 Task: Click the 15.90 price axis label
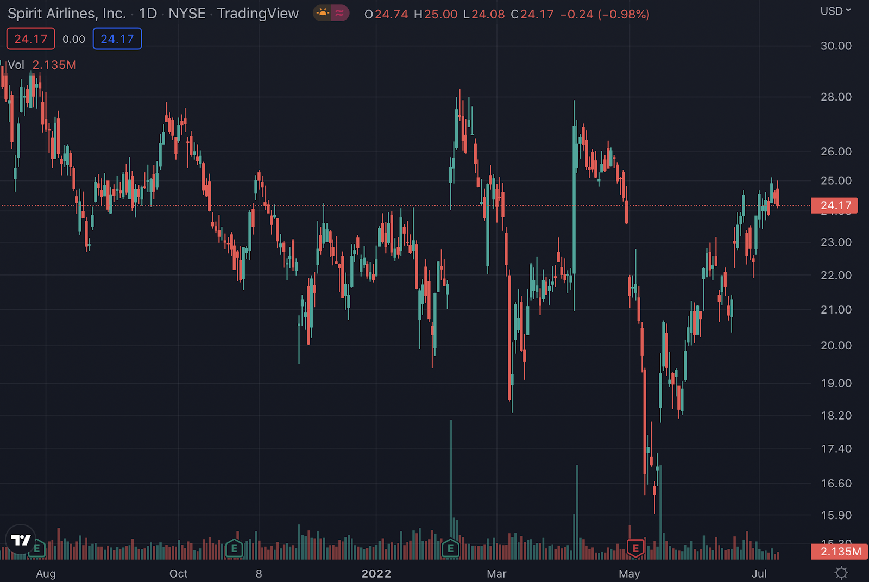pyautogui.click(x=836, y=515)
